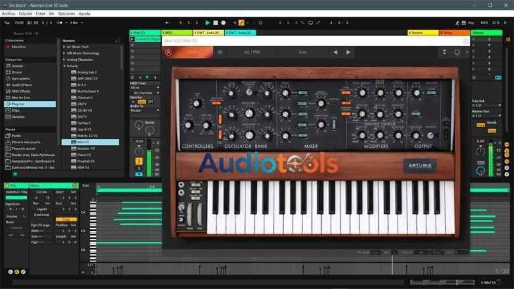
Task: Click the Mini V pitch bend wheel
Action: 189,215
